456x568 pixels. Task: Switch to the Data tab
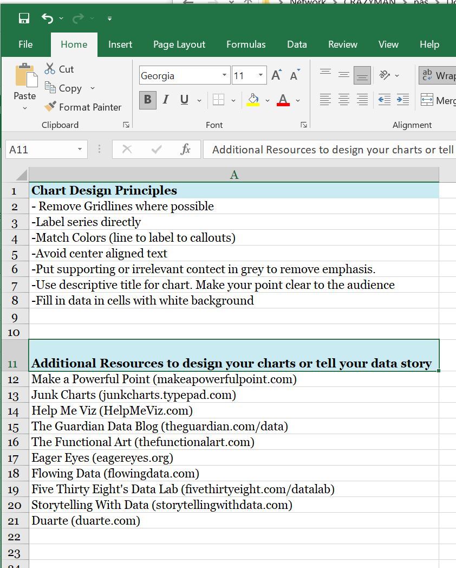(x=297, y=44)
